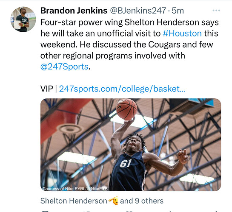Click the player's outstretched left hand
The image size is (232, 212).
(x=183, y=156)
